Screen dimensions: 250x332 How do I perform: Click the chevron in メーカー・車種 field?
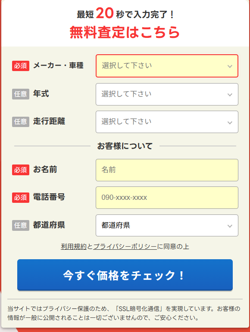(230, 66)
